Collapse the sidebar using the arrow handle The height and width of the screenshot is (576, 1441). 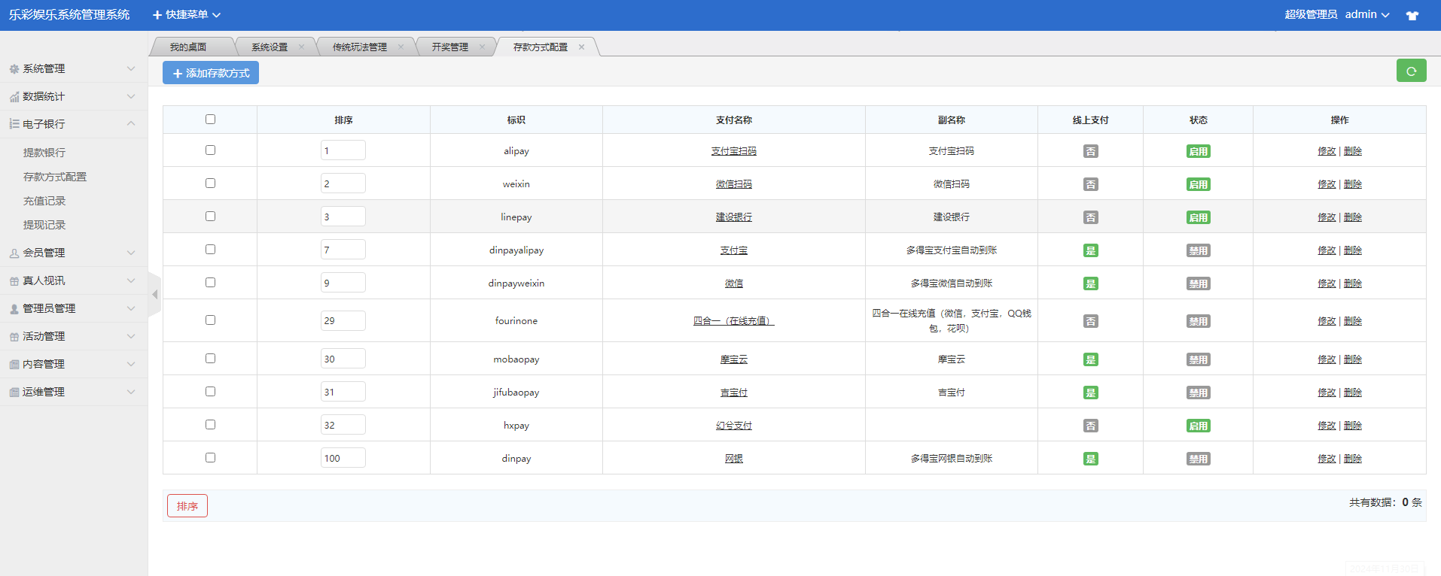click(154, 295)
